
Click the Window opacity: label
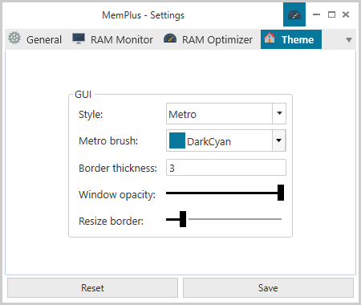pyautogui.click(x=117, y=195)
